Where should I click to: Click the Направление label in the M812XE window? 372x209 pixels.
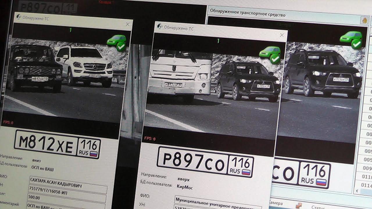tap(12, 157)
